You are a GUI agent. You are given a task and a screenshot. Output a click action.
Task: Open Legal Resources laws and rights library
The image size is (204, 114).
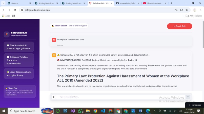[x=19, y=73]
